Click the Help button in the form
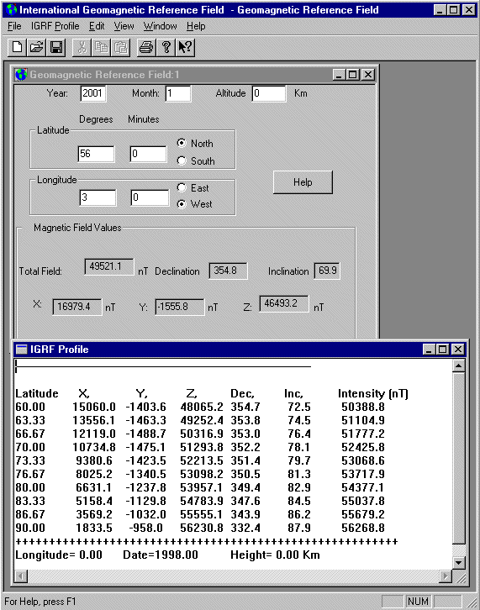480x610 pixels. point(303,182)
